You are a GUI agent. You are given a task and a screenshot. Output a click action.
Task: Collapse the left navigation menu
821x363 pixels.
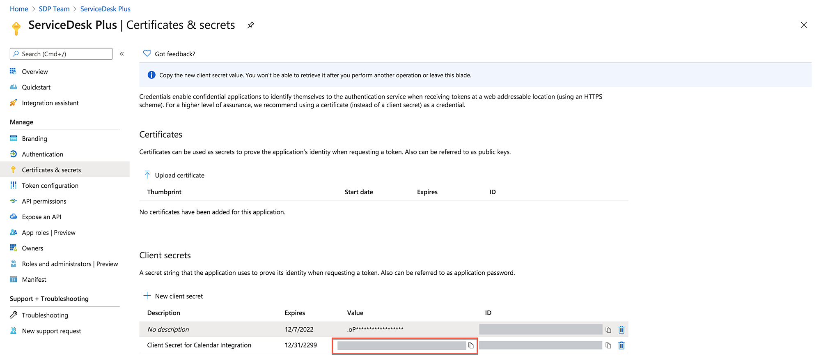pos(122,54)
